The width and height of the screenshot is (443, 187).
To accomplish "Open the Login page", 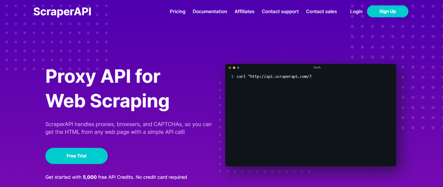I will click(356, 12).
